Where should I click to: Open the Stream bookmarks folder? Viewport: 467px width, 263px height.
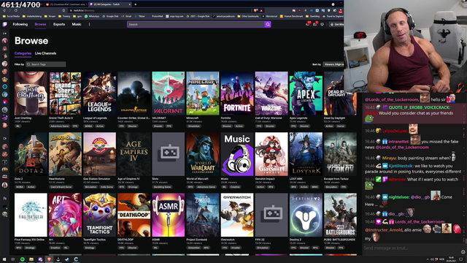50,16
